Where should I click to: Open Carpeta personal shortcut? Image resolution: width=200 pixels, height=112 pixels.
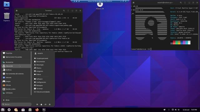pyautogui.click(x=41, y=58)
